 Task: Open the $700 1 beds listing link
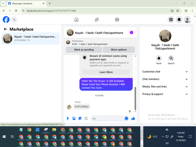click(x=90, y=44)
